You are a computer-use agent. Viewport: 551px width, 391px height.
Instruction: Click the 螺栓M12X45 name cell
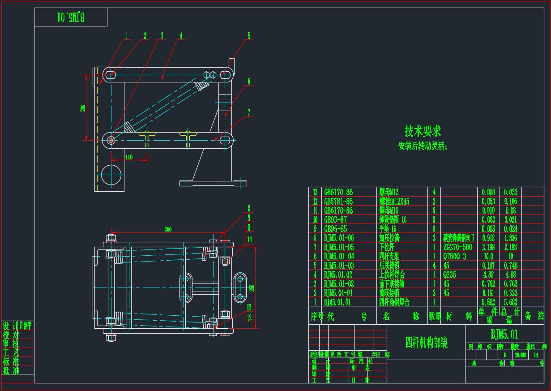coord(394,202)
